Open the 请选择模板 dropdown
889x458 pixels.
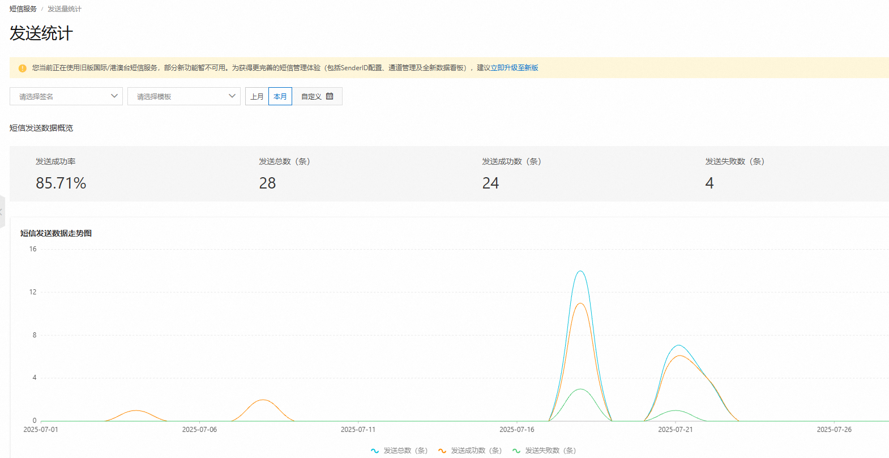coord(184,96)
